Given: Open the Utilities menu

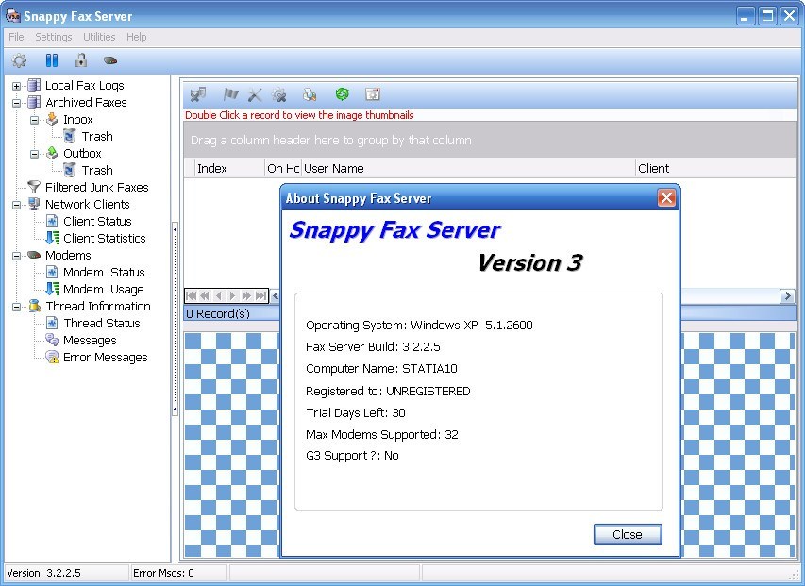Looking at the screenshot, I should click(98, 37).
